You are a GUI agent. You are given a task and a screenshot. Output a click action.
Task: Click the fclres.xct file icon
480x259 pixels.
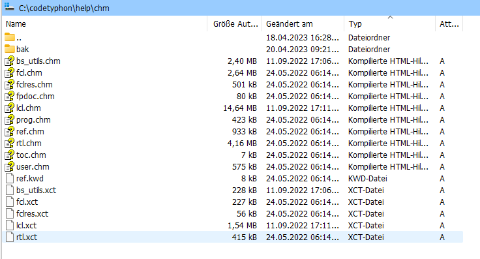pyautogui.click(x=10, y=213)
